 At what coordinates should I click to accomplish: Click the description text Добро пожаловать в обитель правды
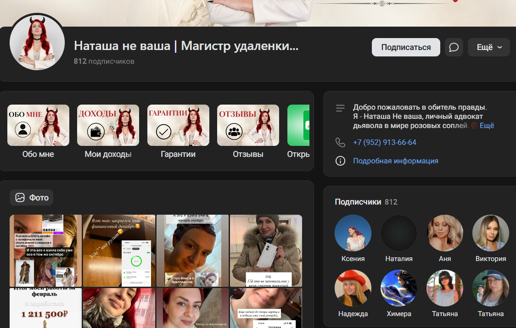(420, 107)
